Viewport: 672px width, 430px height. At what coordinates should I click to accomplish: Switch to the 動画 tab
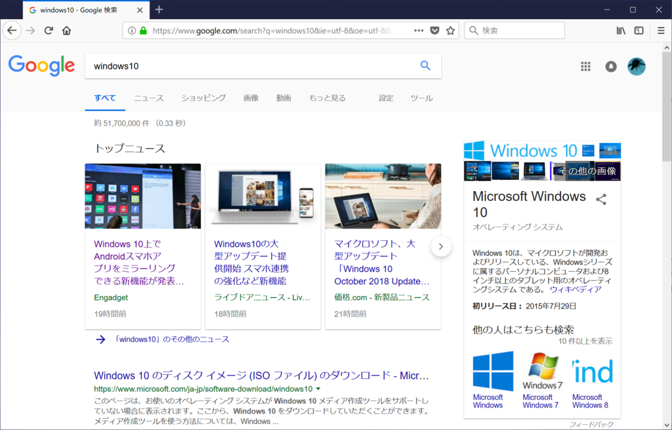point(283,98)
